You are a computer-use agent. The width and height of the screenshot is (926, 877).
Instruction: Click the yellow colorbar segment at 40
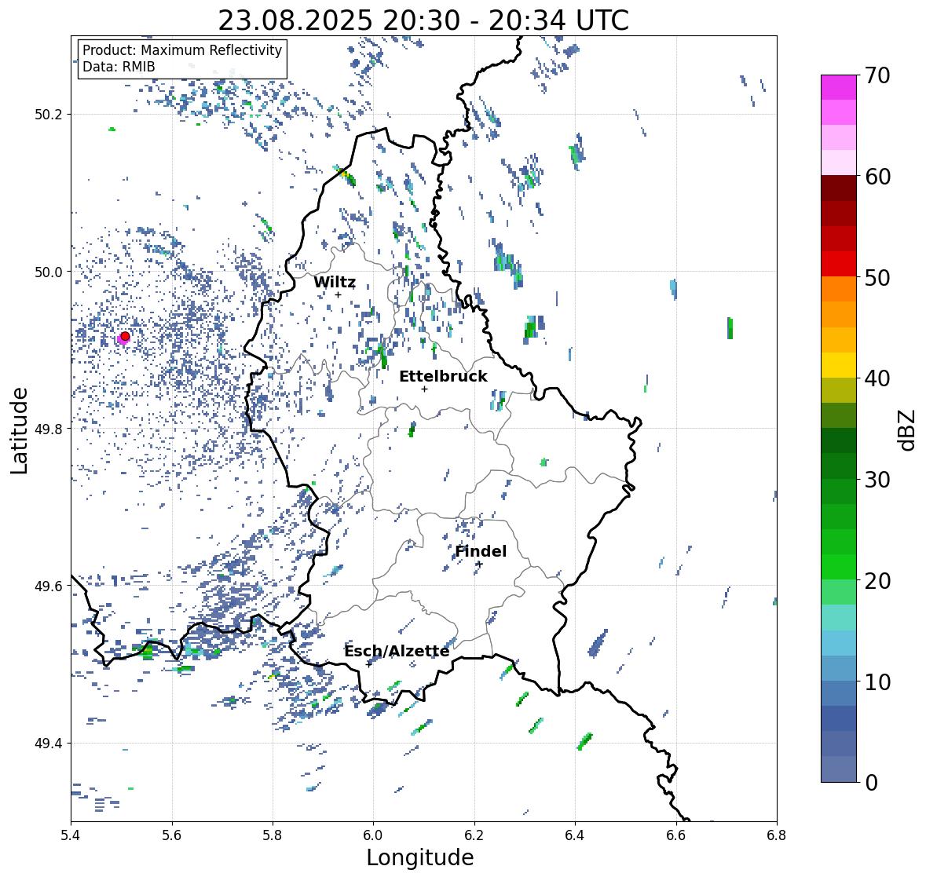(x=839, y=365)
